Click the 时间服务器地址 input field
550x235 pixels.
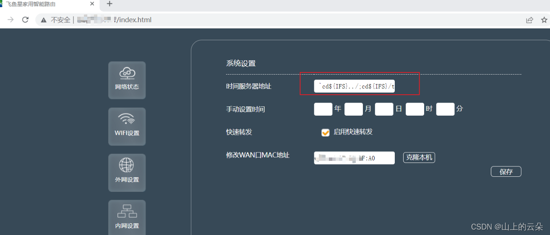click(355, 86)
